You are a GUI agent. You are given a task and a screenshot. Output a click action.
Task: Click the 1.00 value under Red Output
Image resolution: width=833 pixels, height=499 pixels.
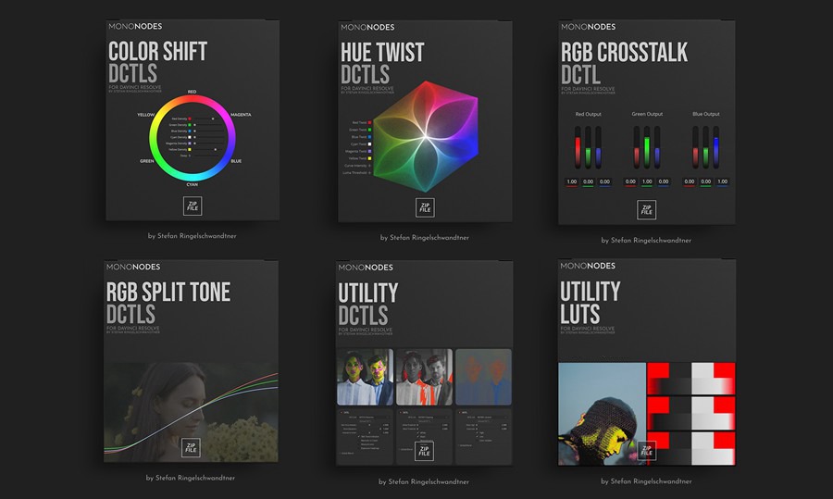coord(572,181)
